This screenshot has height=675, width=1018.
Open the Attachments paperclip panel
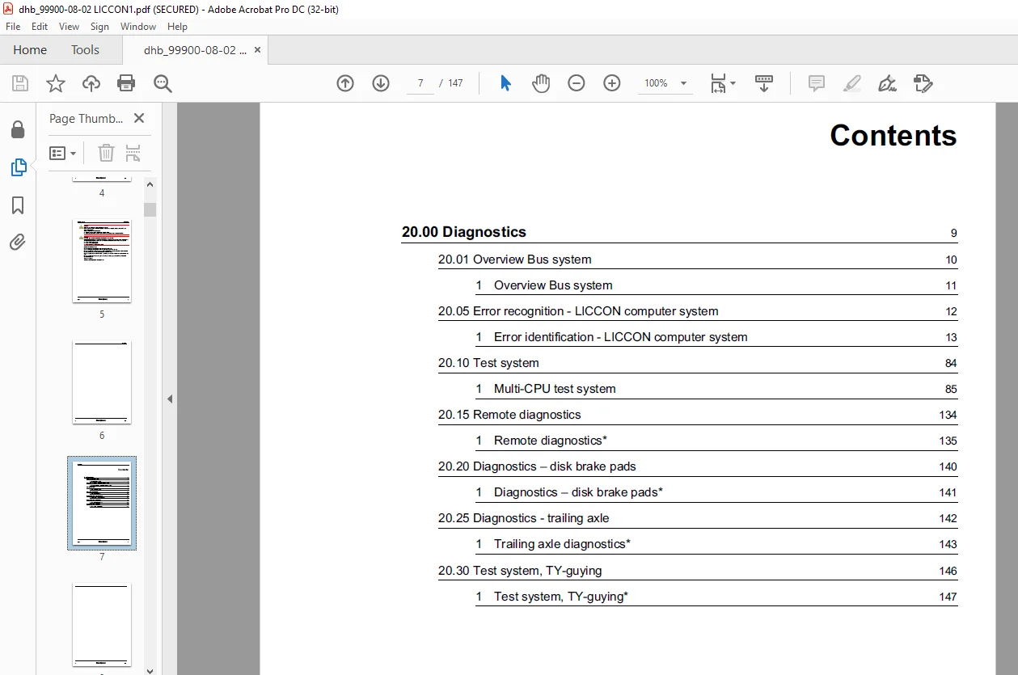click(18, 242)
